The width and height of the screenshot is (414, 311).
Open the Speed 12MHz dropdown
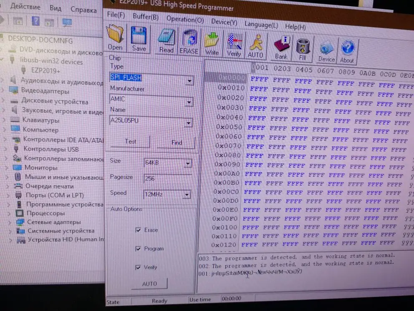pyautogui.click(x=187, y=195)
